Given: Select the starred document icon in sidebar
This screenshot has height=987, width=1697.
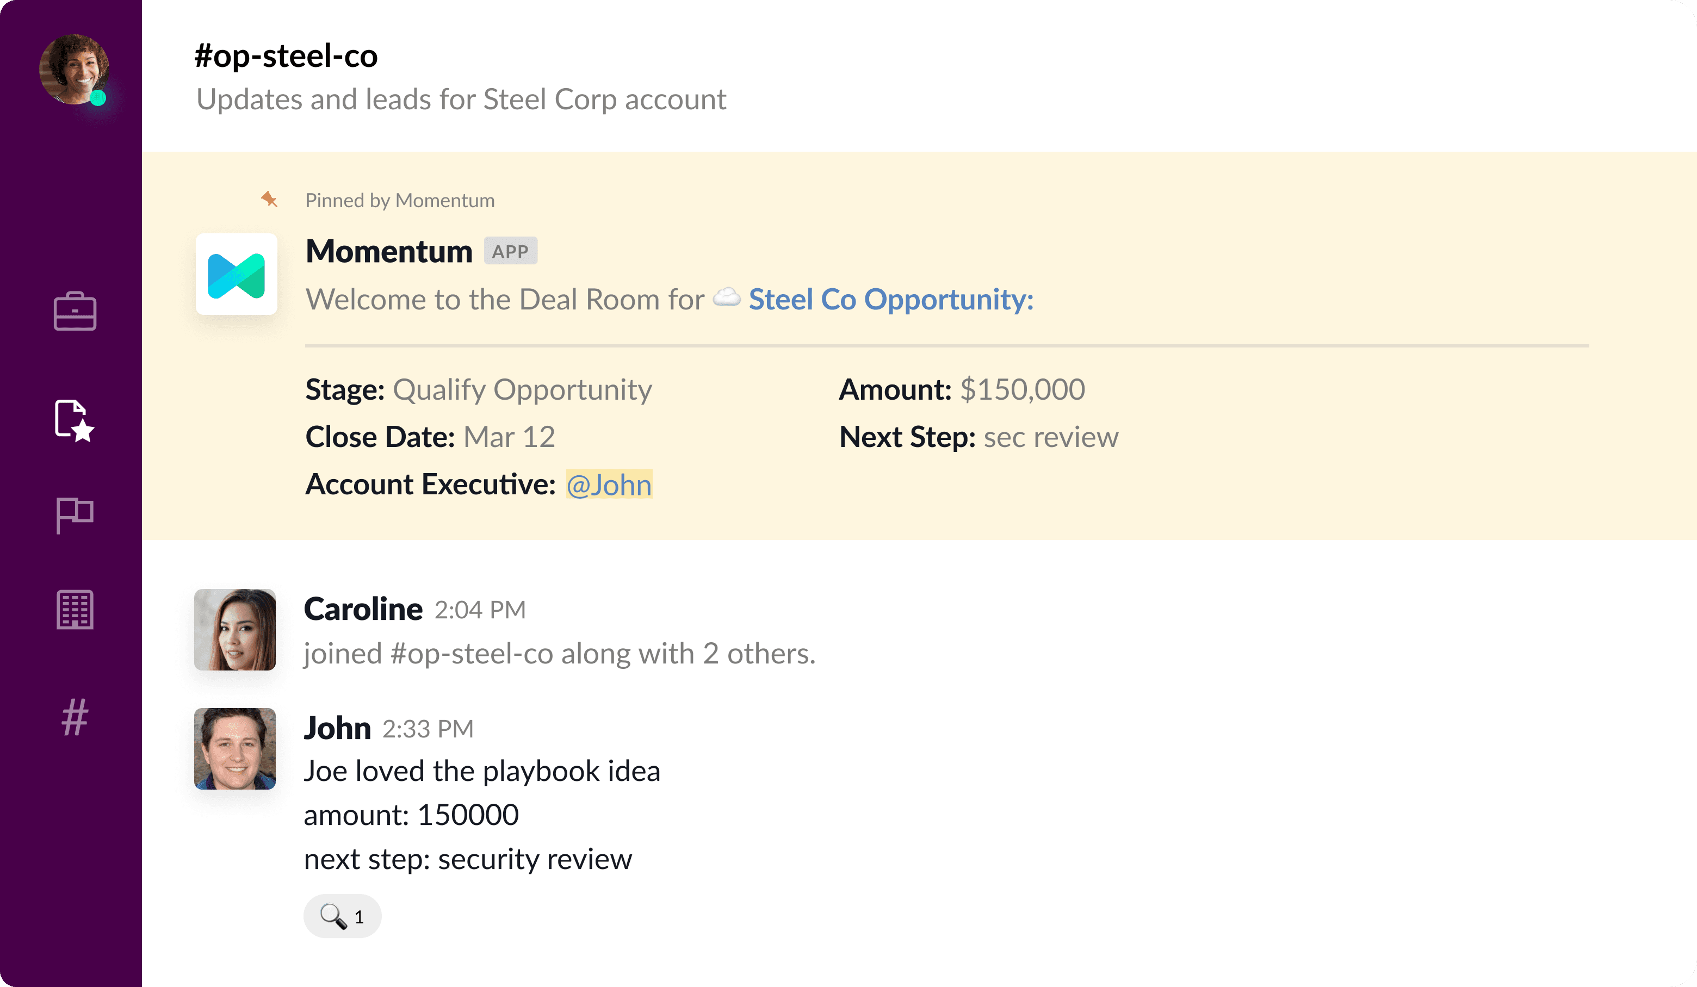Looking at the screenshot, I should click(x=74, y=421).
